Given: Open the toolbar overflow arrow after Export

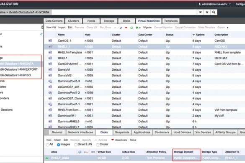Looking at the screenshot, I should point(227,28).
